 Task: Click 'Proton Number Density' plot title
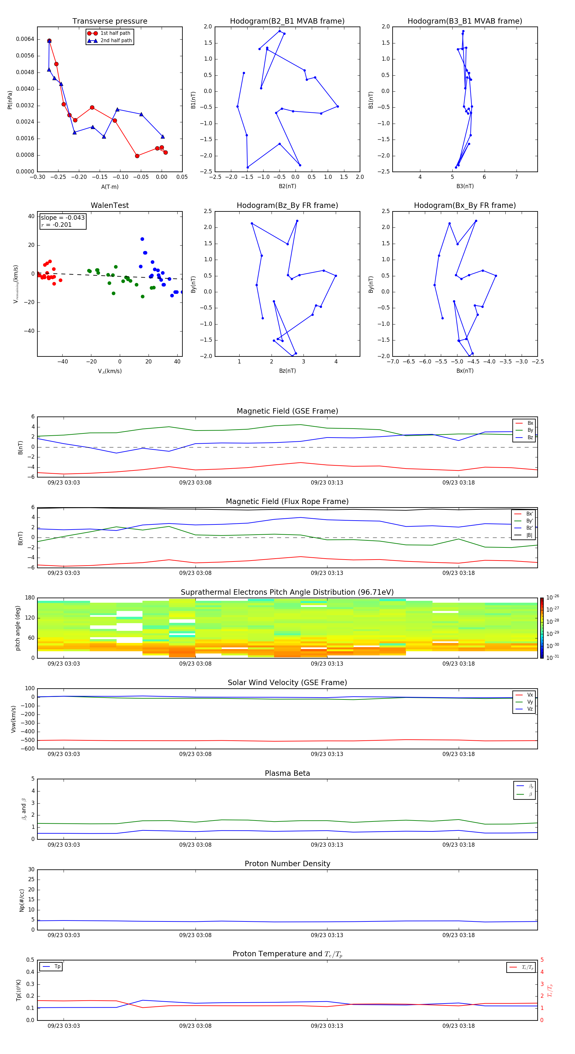click(287, 864)
